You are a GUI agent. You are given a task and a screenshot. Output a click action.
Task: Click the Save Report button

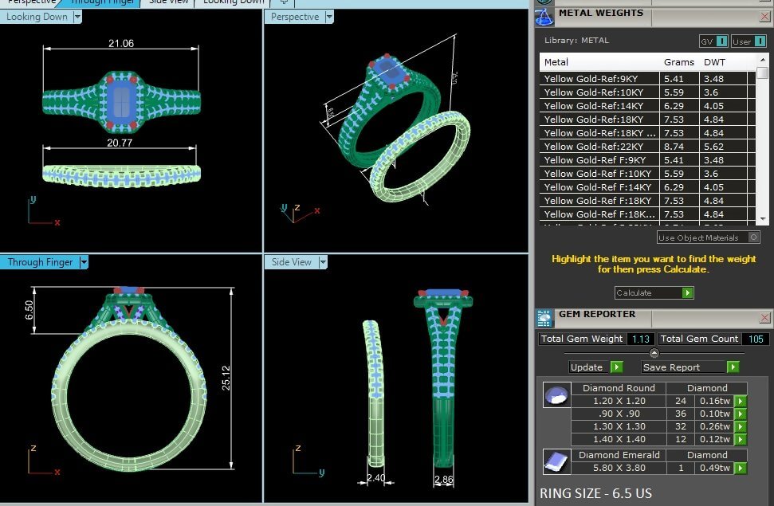[690, 367]
